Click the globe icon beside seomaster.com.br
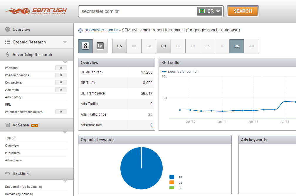Image resolution: width=296 pixels, height=196 pixels. tap(80, 31)
